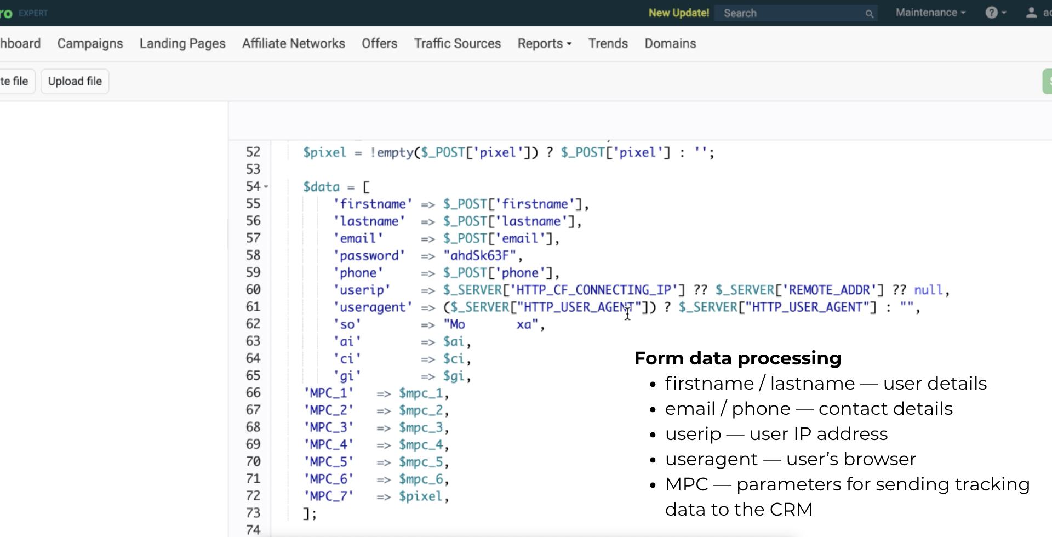Switch to the Campaigns section
Image resolution: width=1052 pixels, height=537 pixels.
tap(90, 43)
